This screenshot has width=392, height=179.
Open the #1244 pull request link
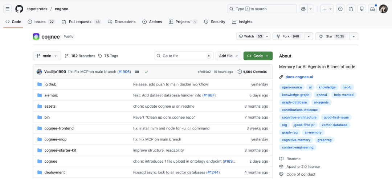(x=213, y=172)
